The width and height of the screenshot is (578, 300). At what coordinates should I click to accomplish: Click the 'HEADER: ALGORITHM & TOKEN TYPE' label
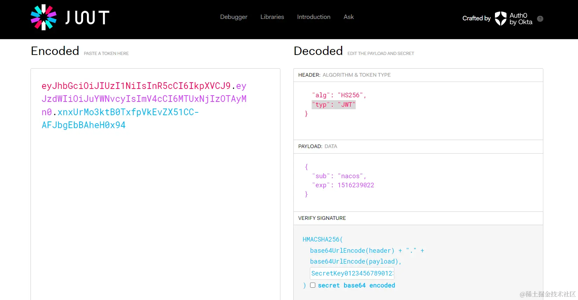pyautogui.click(x=344, y=75)
